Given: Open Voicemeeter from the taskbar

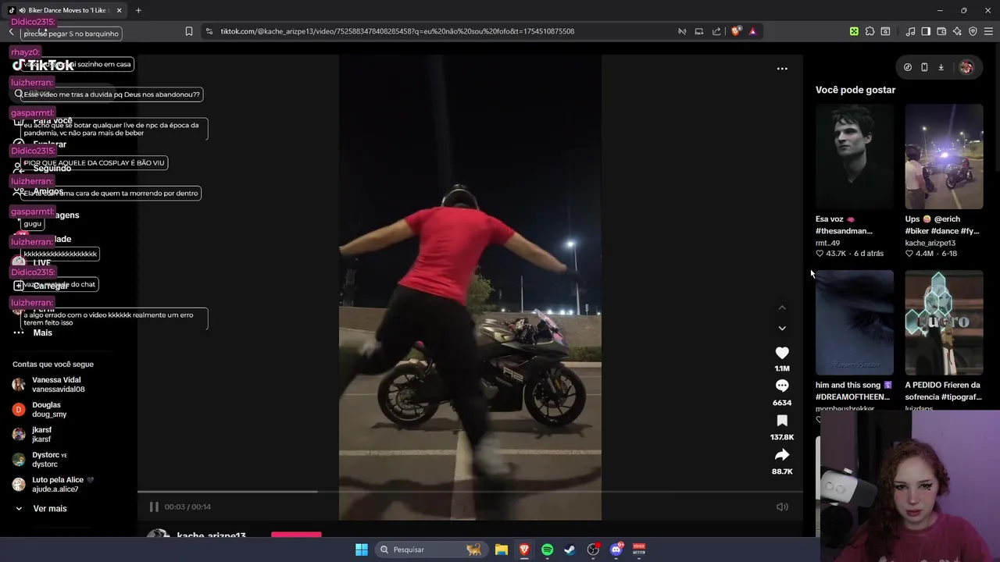Looking at the screenshot, I should pos(639,550).
